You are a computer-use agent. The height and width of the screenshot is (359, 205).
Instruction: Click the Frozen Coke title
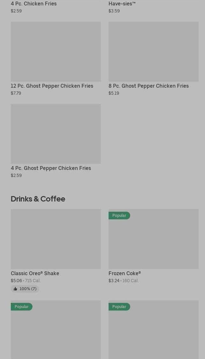click(124, 274)
